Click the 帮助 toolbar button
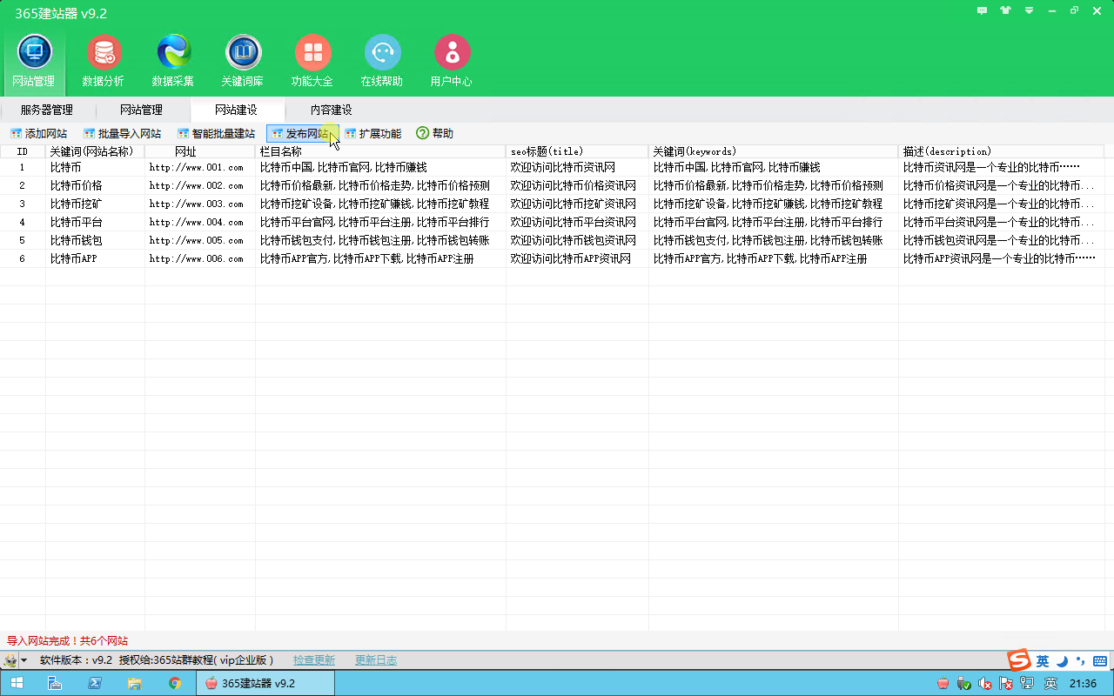1114x696 pixels. pos(435,133)
